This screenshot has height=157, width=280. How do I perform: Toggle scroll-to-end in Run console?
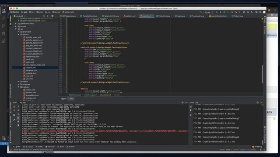[18, 118]
